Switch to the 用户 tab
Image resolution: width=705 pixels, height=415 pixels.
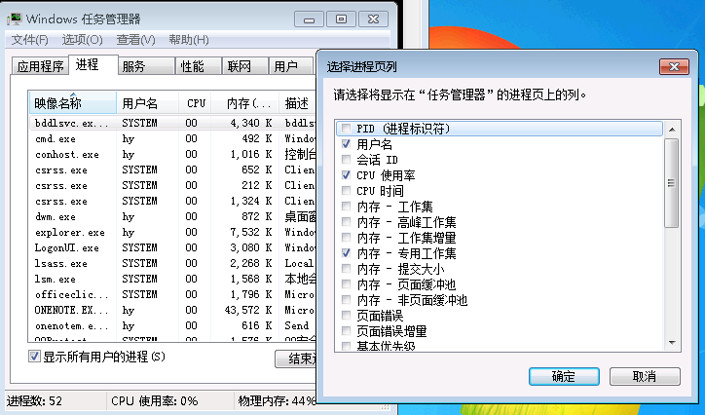click(290, 66)
